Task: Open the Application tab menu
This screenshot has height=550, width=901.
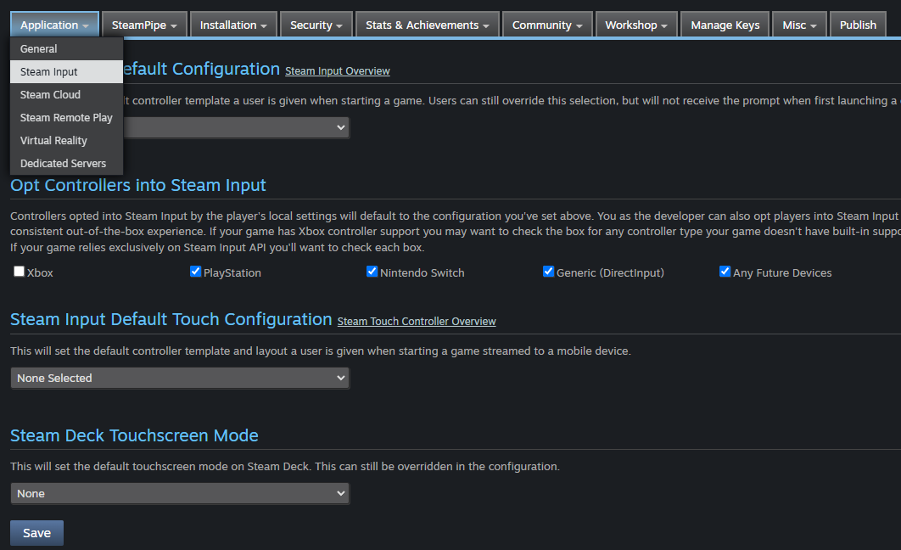Action: tap(54, 25)
